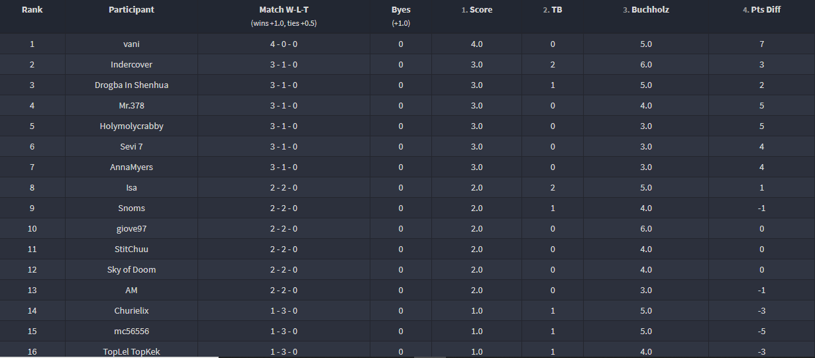
Task: Click the Score column header
Action: coord(476,10)
